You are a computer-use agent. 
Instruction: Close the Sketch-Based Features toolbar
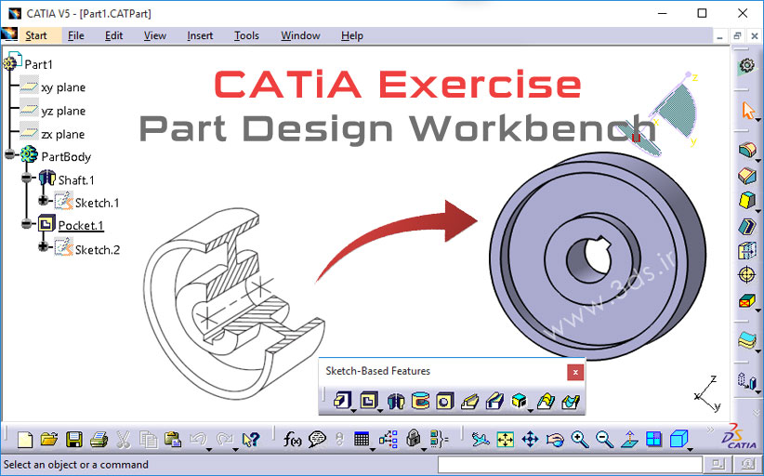[575, 372]
